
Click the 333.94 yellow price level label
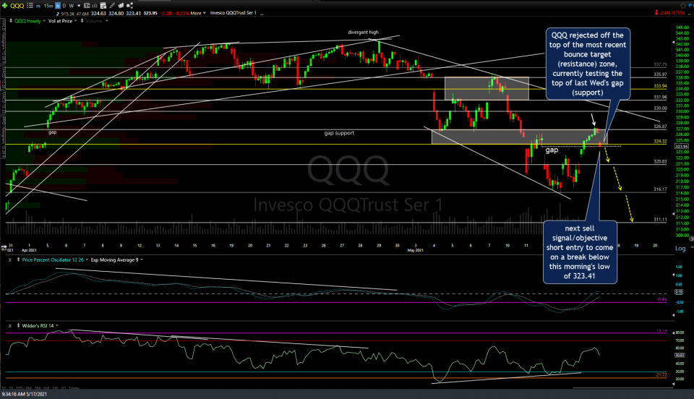(660, 86)
